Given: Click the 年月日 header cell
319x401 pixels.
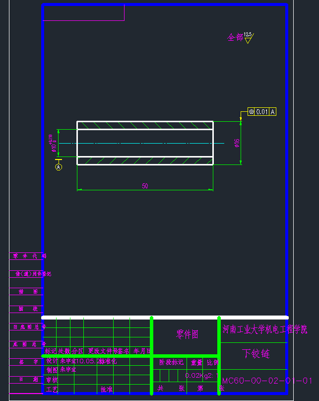Looking at the screenshot, I should point(142,351).
